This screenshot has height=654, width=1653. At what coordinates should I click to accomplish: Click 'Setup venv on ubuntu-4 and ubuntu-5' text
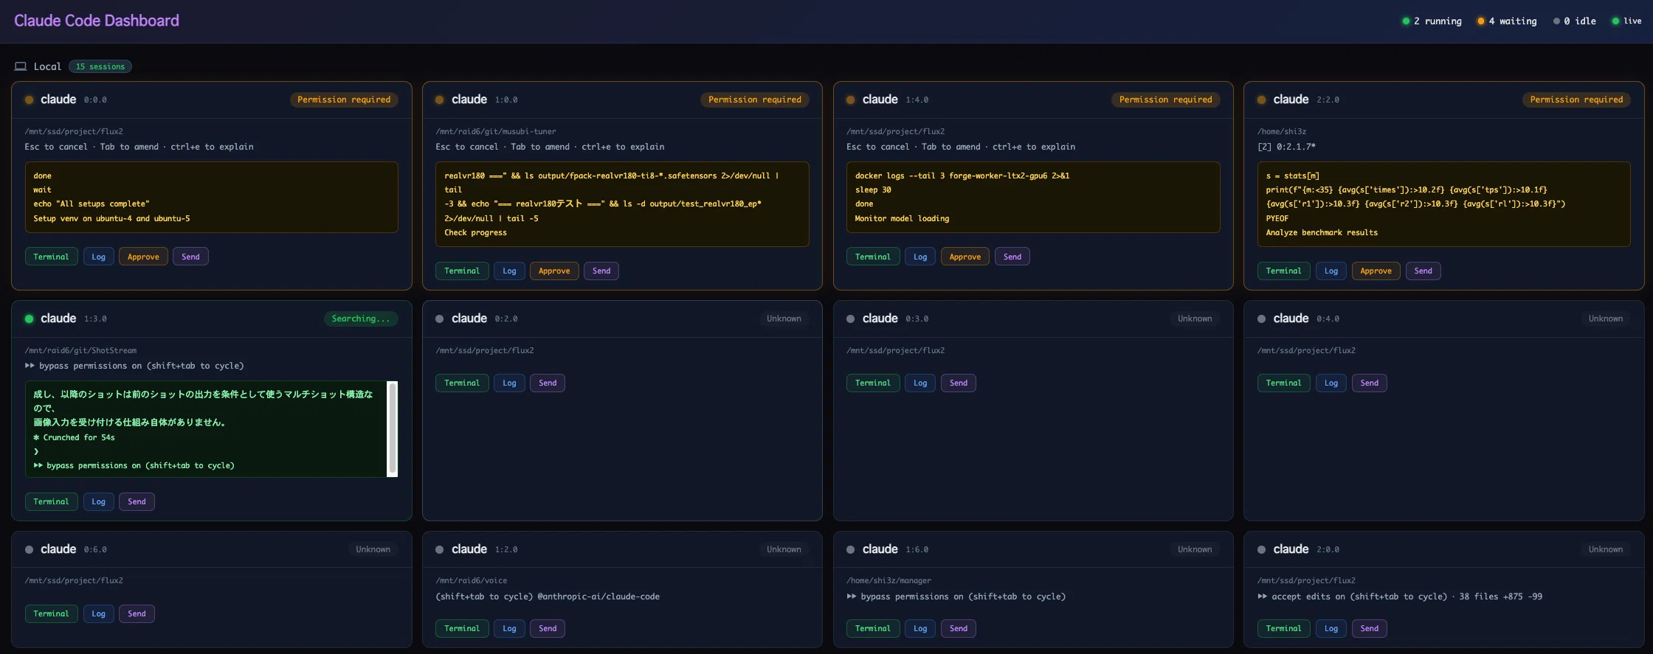111,218
